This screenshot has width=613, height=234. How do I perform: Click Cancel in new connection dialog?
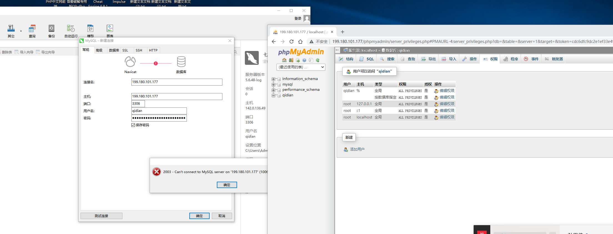tap(222, 216)
